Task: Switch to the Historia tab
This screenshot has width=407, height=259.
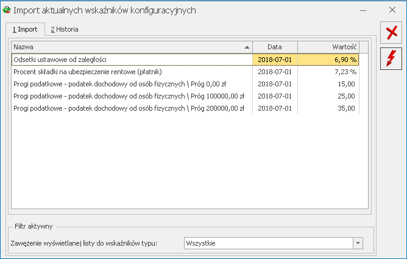Action: pyautogui.click(x=65, y=29)
